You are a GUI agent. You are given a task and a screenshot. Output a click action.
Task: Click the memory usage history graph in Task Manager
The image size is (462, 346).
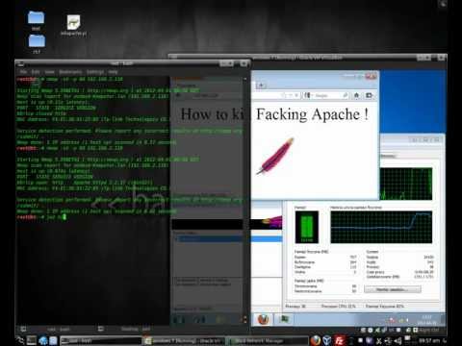381,227
